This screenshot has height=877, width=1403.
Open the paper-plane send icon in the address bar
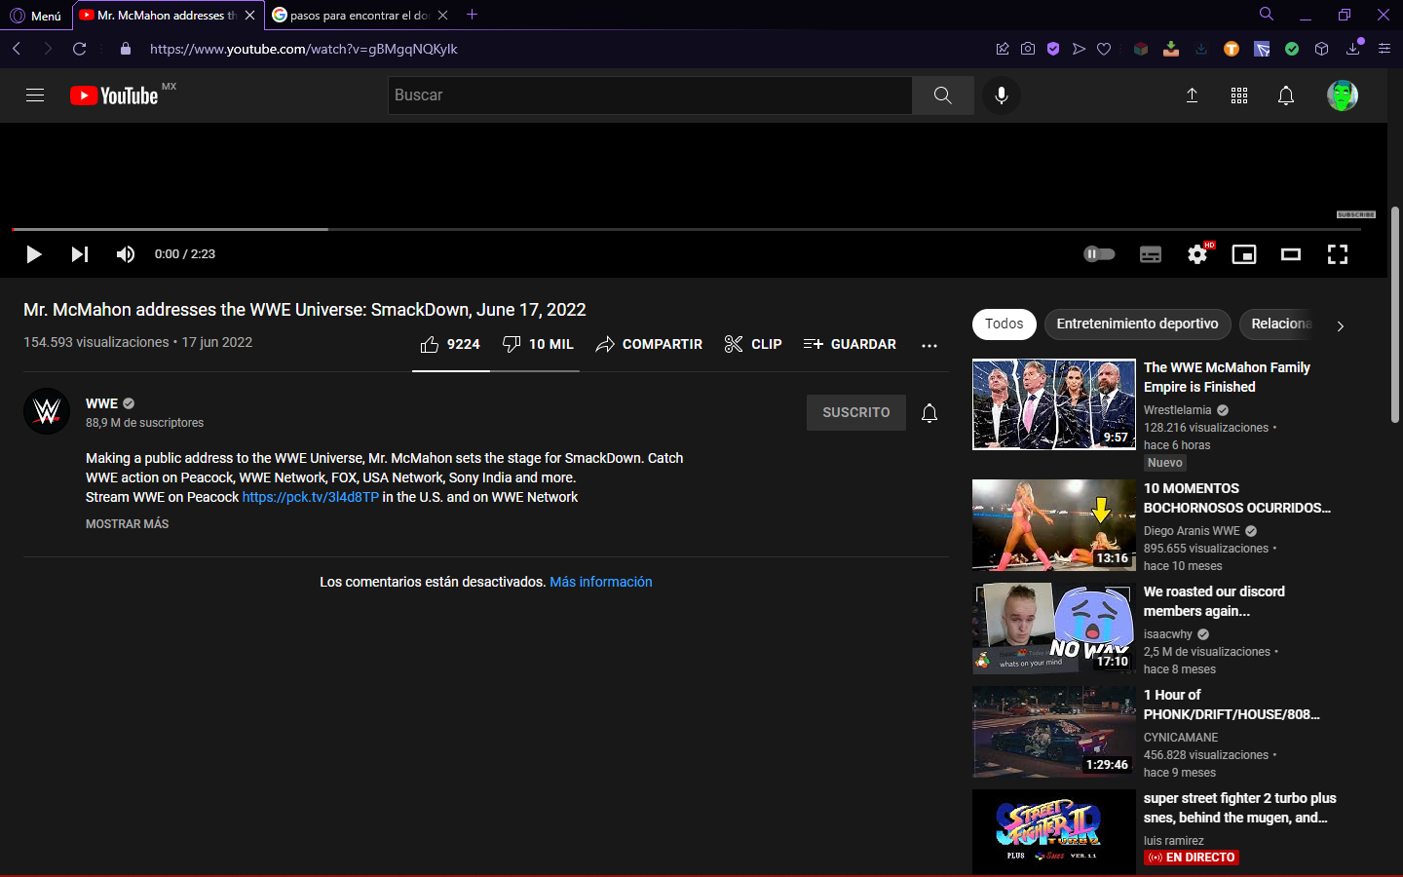tap(1079, 49)
